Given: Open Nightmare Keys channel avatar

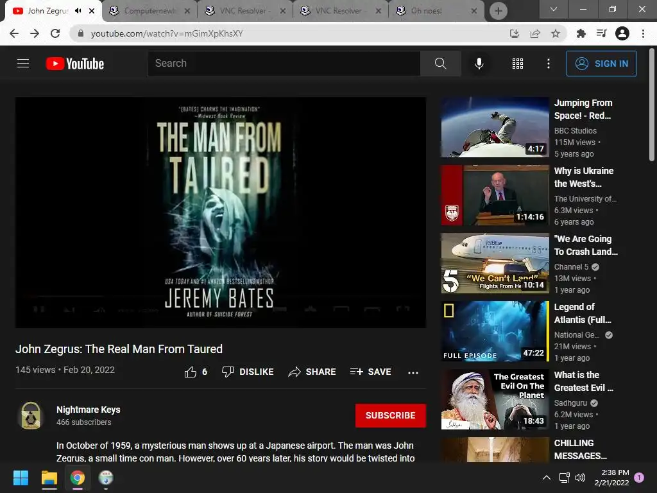Looking at the screenshot, I should tap(31, 415).
